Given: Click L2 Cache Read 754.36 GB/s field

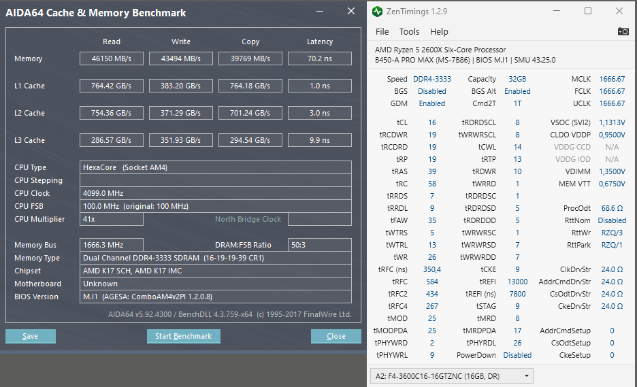Looking at the screenshot, I should (x=112, y=113).
